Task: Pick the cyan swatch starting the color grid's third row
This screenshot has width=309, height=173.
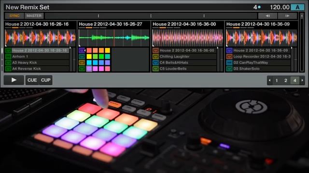Action: 89,62
